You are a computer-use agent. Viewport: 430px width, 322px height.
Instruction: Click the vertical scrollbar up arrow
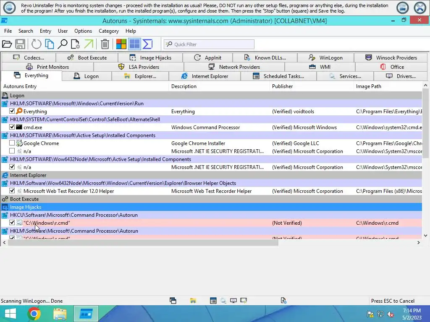425,86
